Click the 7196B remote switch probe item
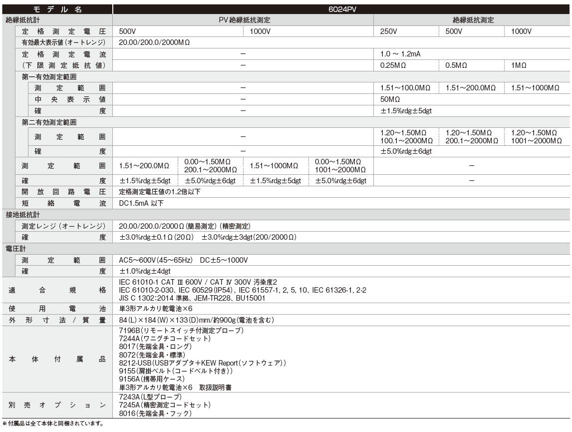572x432 pixels. pos(181,331)
